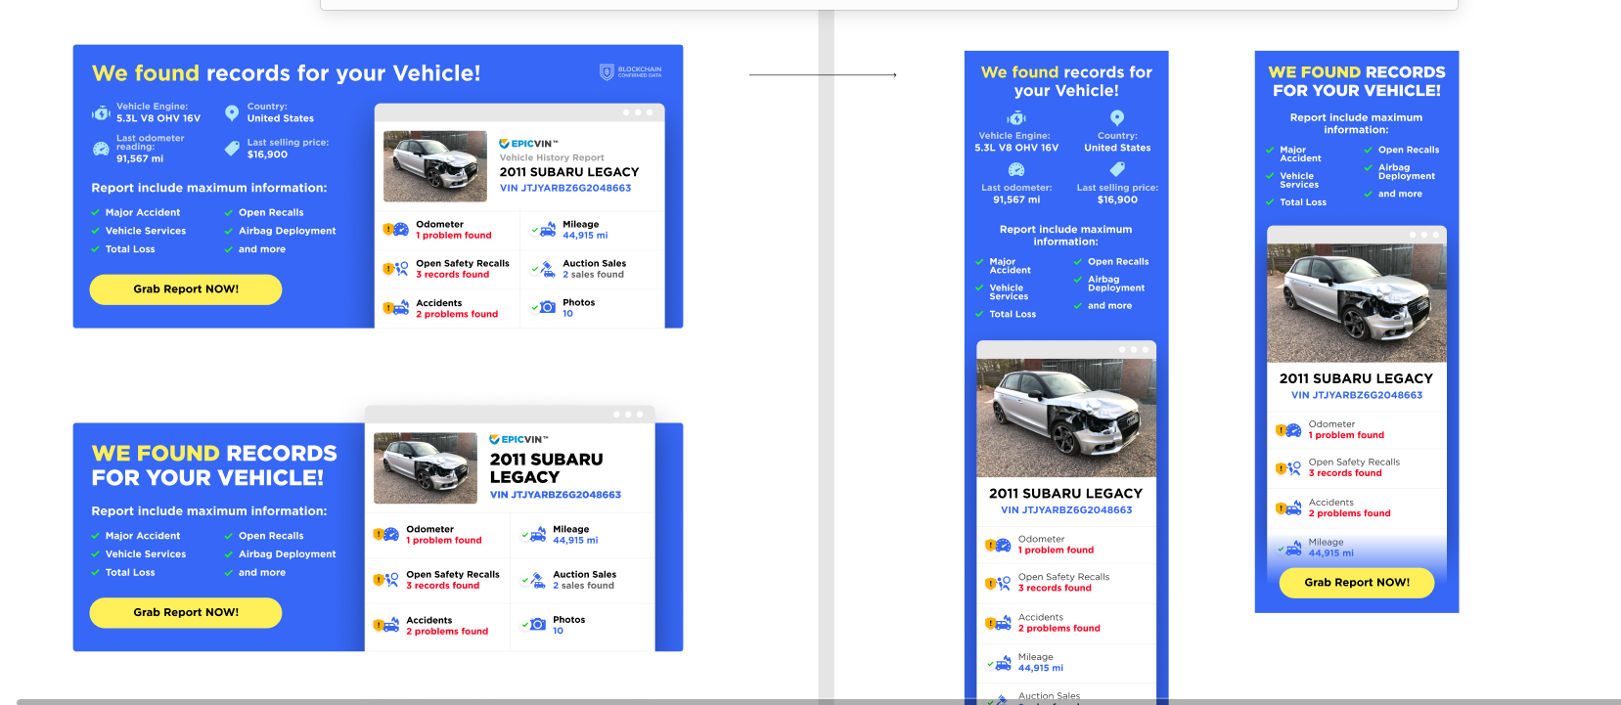The image size is (1621, 705).
Task: Click the location pin icon in top wide banner
Action: pos(232,112)
